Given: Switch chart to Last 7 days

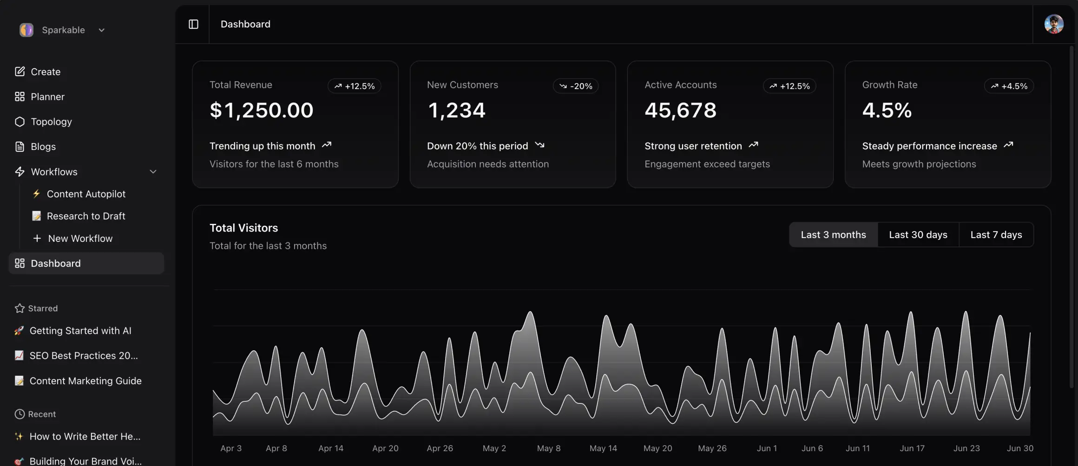Looking at the screenshot, I should [996, 234].
